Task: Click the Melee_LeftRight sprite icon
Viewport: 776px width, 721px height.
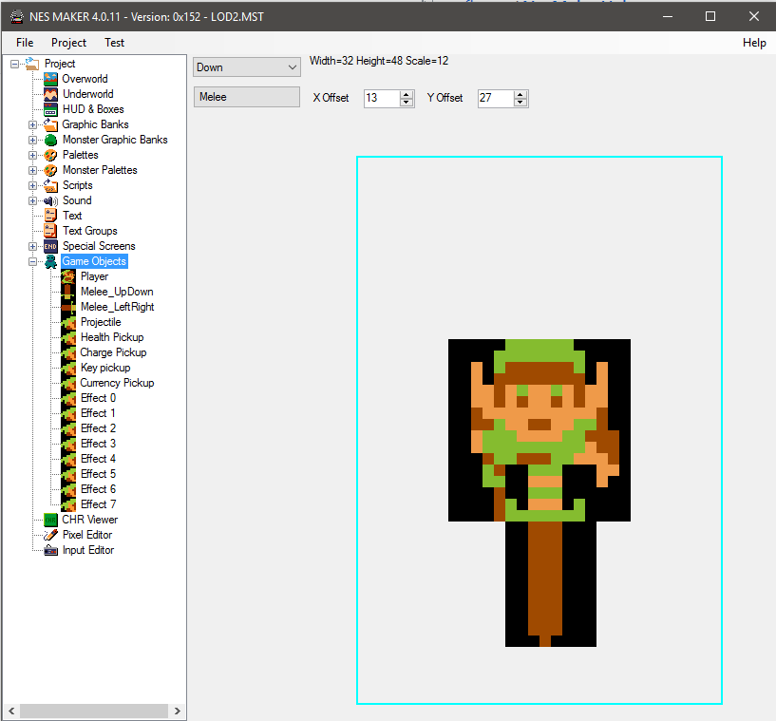Action: 68,307
